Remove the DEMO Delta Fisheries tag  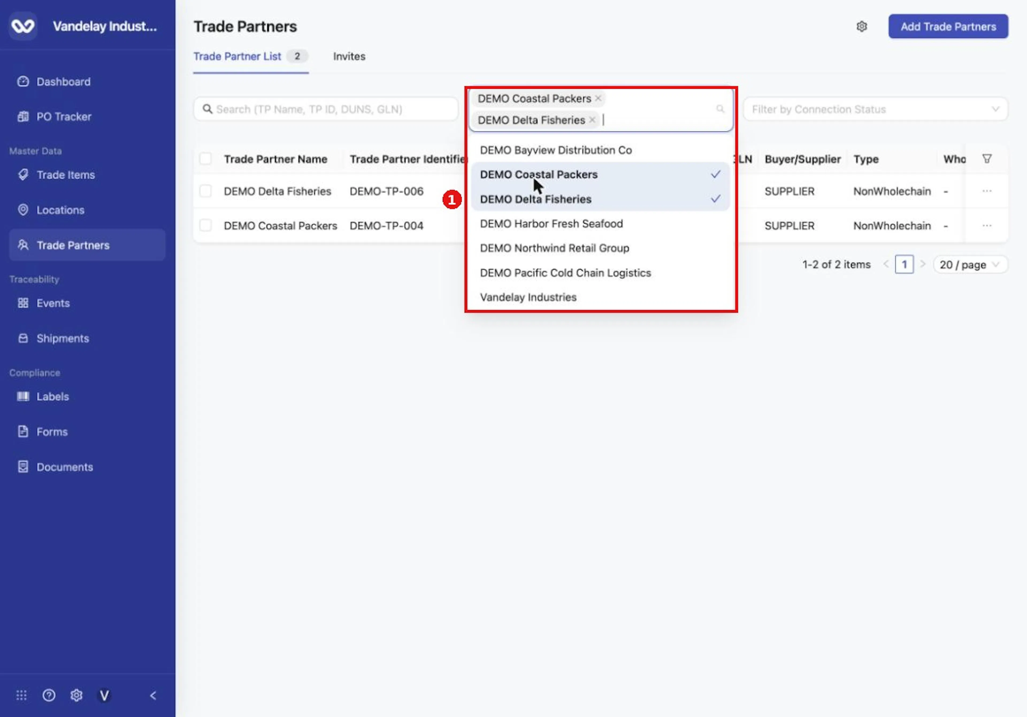click(592, 120)
